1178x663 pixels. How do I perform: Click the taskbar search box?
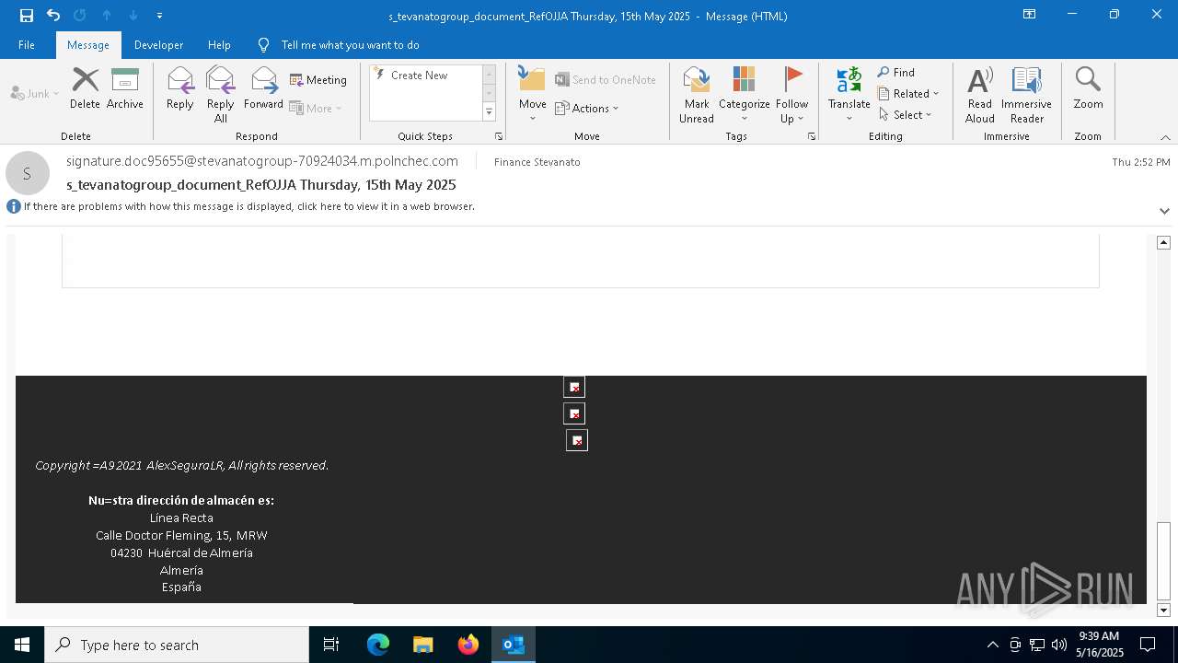[x=177, y=645]
